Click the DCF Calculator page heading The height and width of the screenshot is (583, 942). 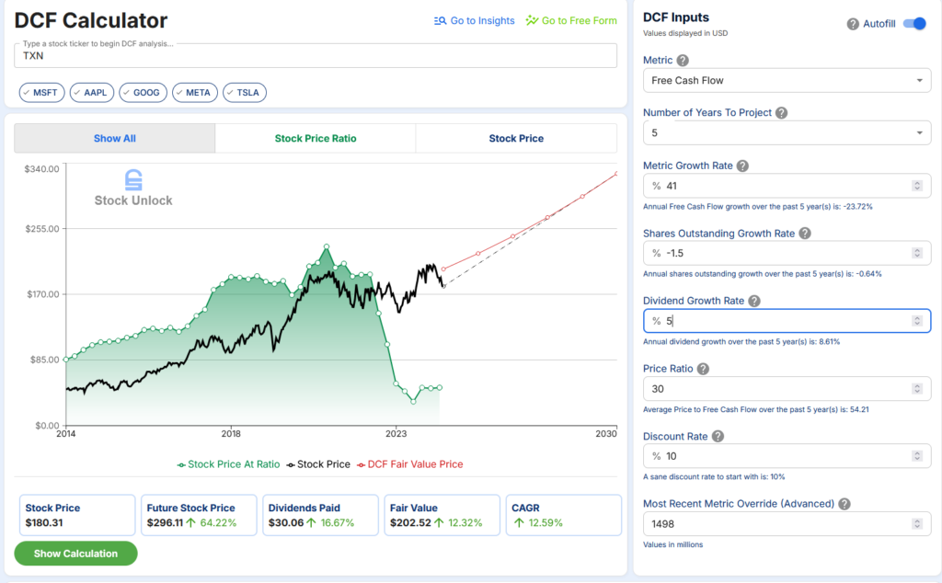coord(91,20)
